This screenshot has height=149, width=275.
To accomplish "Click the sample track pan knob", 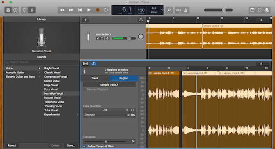I will click(141, 37).
